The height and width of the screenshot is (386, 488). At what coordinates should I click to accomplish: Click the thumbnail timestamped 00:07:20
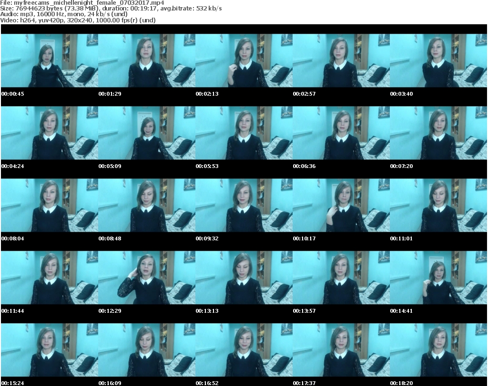click(x=438, y=133)
